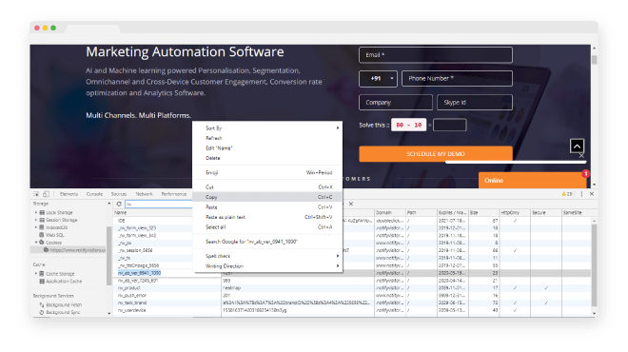The image size is (628, 352).
Task: Expand the Cache Storage tree node
Action: click(36, 274)
